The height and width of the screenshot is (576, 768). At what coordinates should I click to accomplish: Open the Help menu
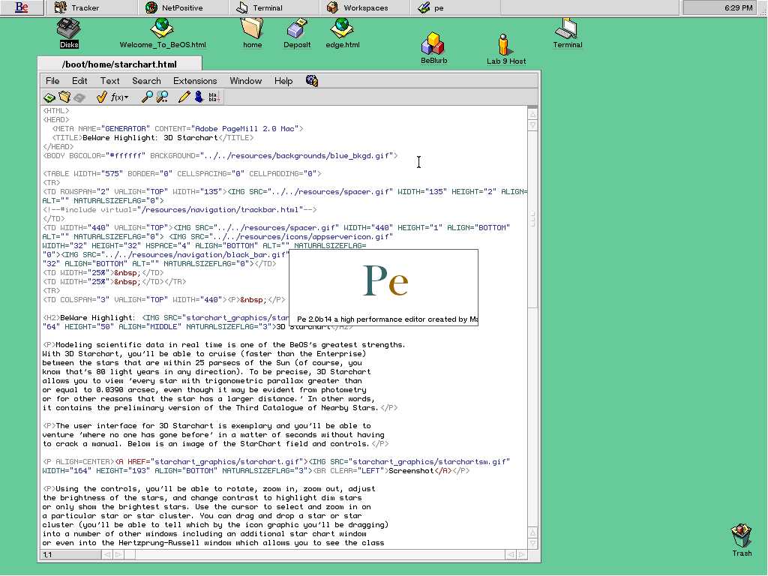click(283, 81)
